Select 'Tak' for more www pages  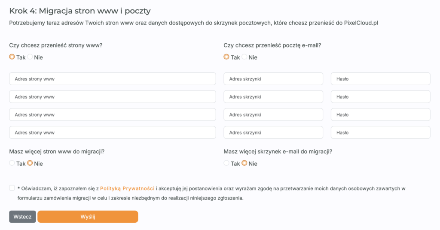click(x=12, y=163)
